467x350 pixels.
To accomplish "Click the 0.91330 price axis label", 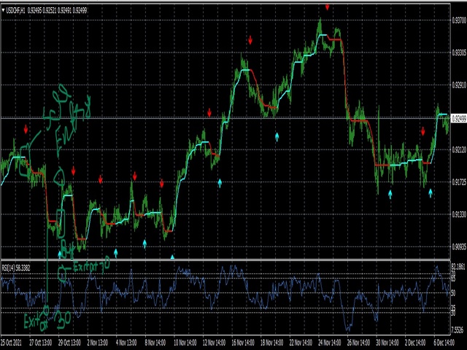I will click(459, 214).
